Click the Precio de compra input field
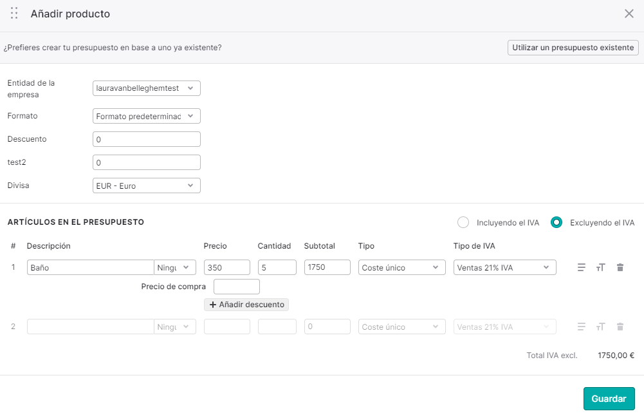The height and width of the screenshot is (418, 644). [237, 287]
